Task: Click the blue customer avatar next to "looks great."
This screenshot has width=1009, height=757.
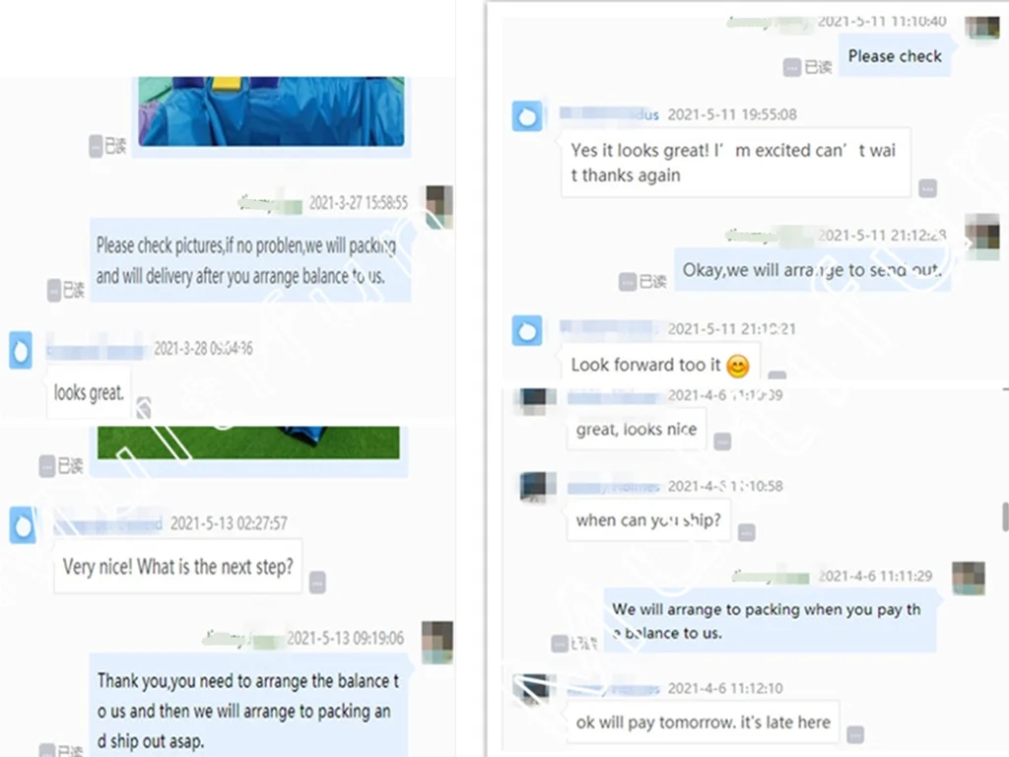Action: [21, 350]
